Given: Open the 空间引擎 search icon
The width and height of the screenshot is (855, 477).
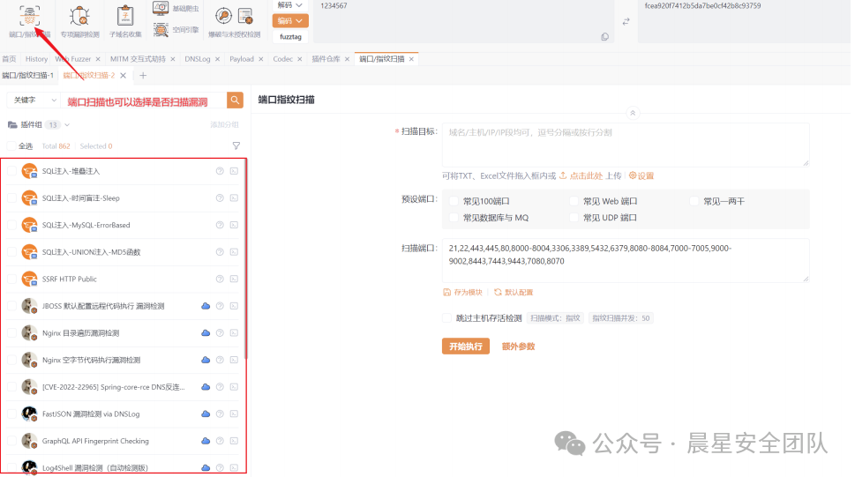Looking at the screenshot, I should (161, 30).
